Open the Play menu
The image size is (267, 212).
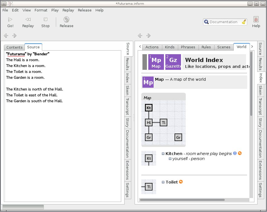pyautogui.click(x=55, y=10)
